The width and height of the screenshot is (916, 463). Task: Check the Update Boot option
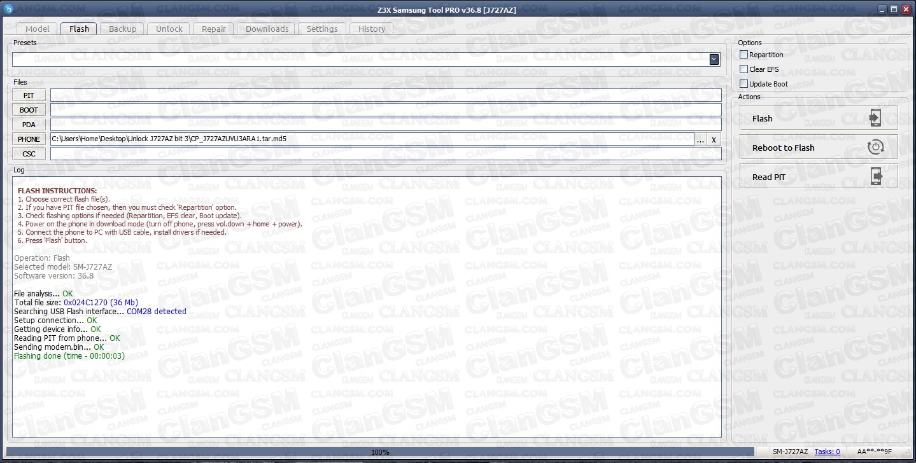point(743,84)
